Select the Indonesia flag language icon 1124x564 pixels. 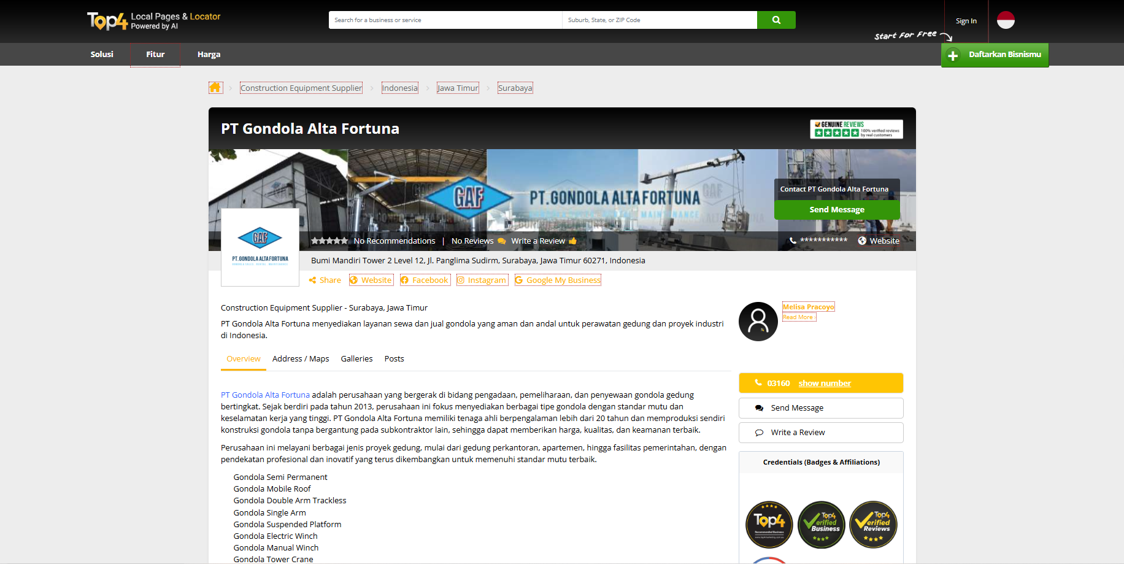1006,20
